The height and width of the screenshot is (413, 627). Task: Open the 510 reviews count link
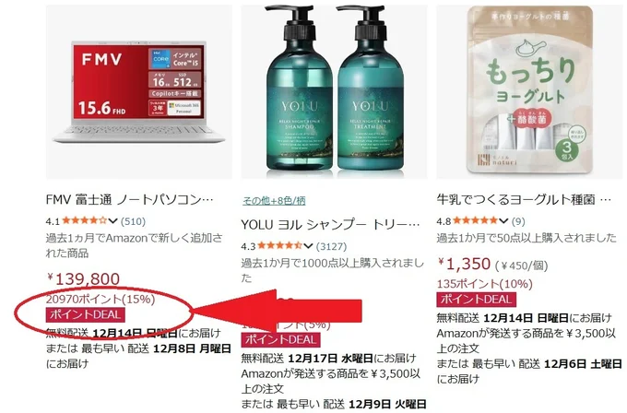[133, 221]
